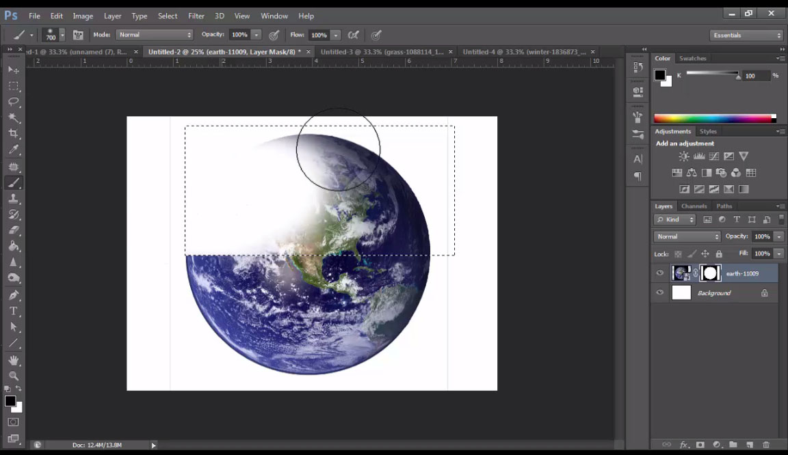
Task: Open the Essentials workspace switcher
Action: [x=746, y=35]
